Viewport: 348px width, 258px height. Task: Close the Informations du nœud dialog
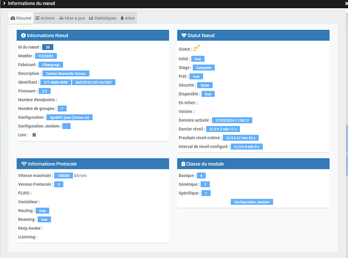point(346,4)
